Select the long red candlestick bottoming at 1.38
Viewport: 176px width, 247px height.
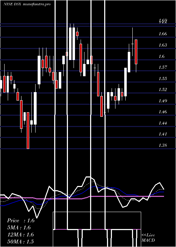(x=28, y=131)
